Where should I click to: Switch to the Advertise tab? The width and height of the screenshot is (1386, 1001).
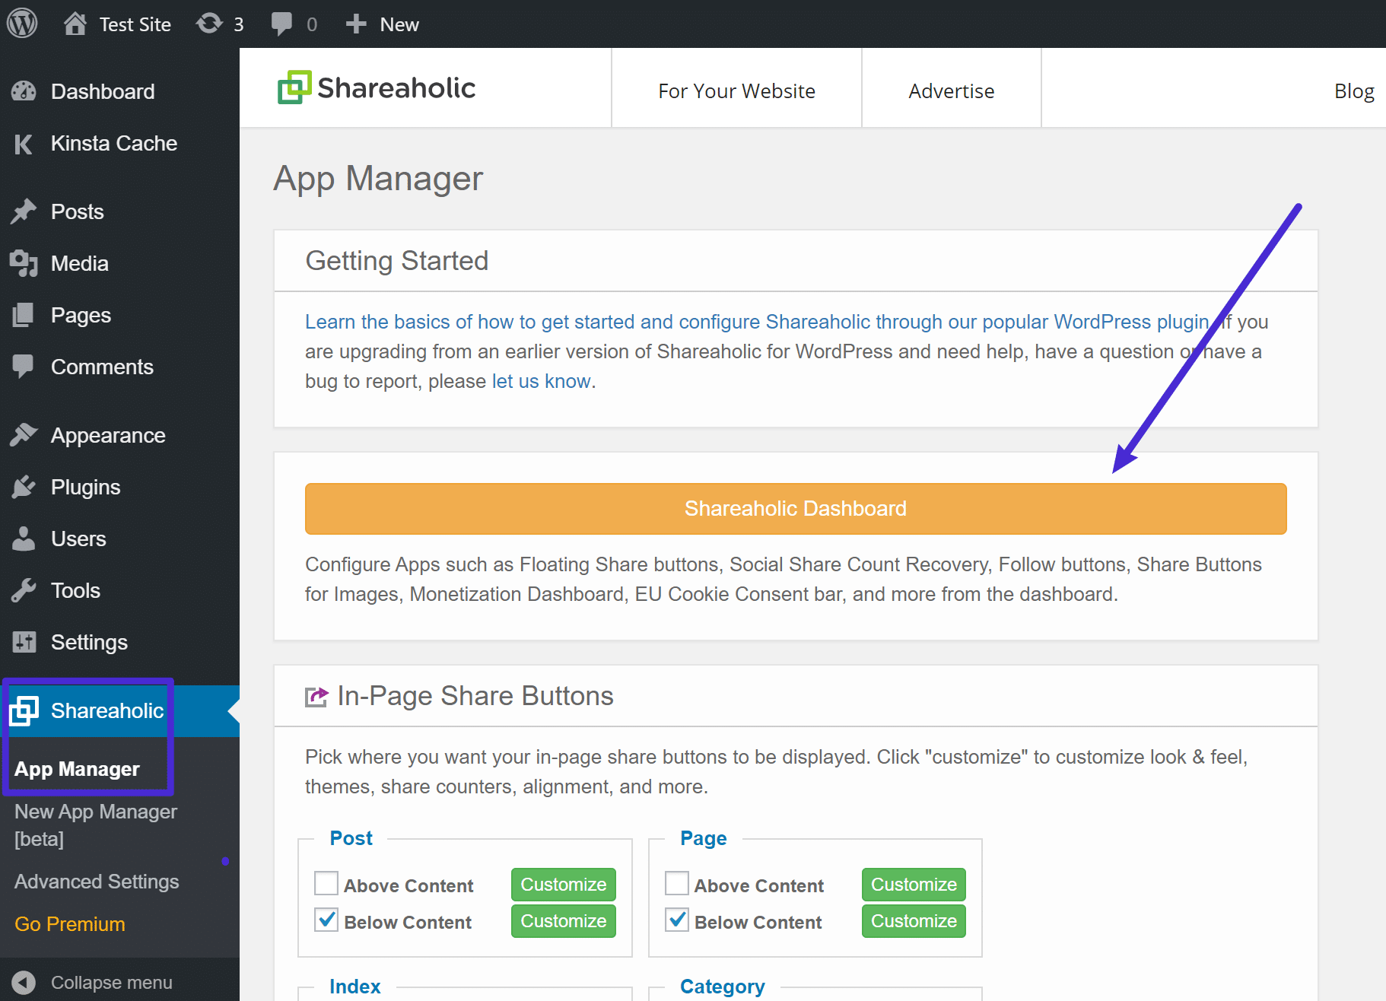click(951, 91)
